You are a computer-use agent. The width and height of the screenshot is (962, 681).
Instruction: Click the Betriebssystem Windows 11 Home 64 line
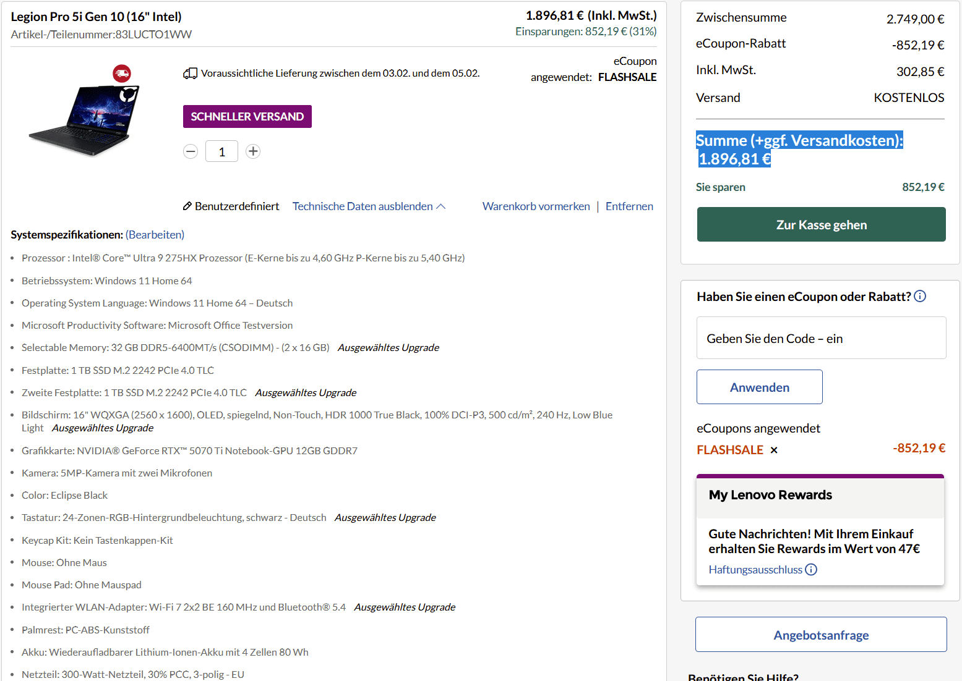pos(106,281)
